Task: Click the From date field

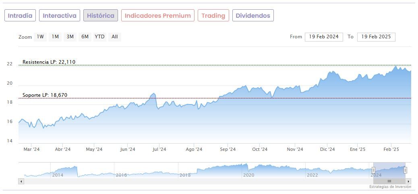Action: 324,37
